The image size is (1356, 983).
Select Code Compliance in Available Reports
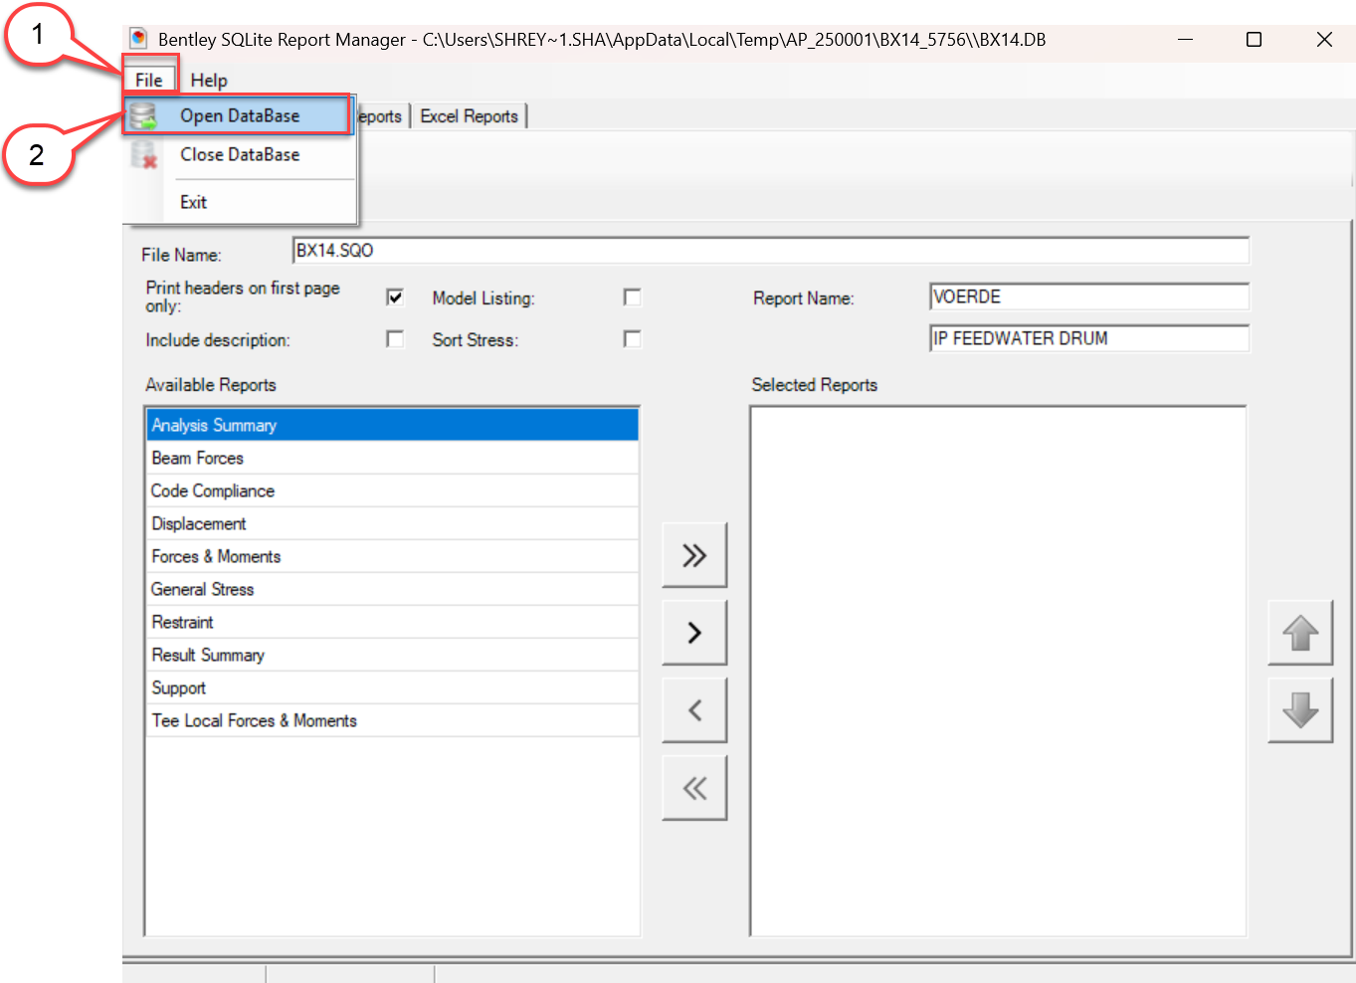pyautogui.click(x=393, y=491)
